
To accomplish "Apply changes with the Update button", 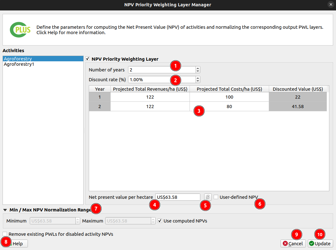I will pyautogui.click(x=320, y=244).
